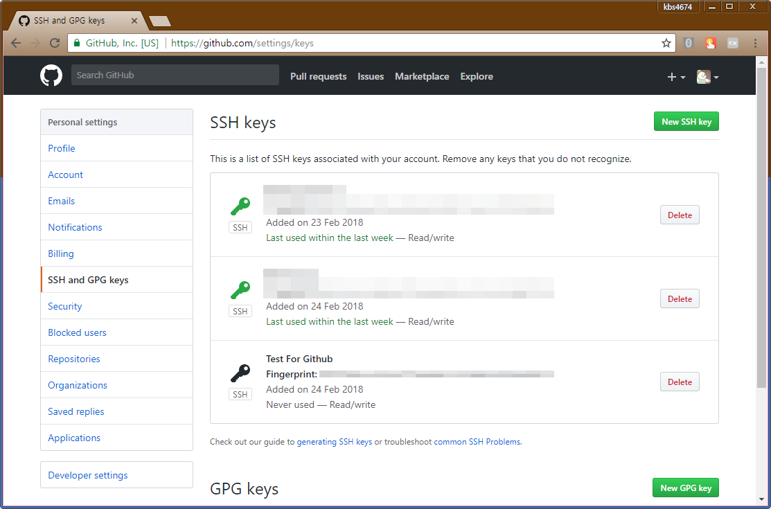Open Pull requests in top navigation
Screen dimensions: 771x509
[x=318, y=76]
